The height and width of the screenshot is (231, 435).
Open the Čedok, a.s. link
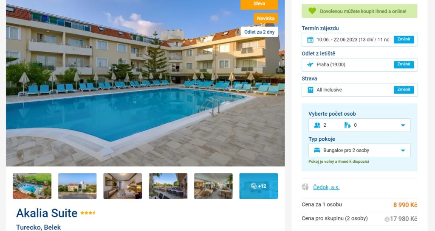click(326, 187)
